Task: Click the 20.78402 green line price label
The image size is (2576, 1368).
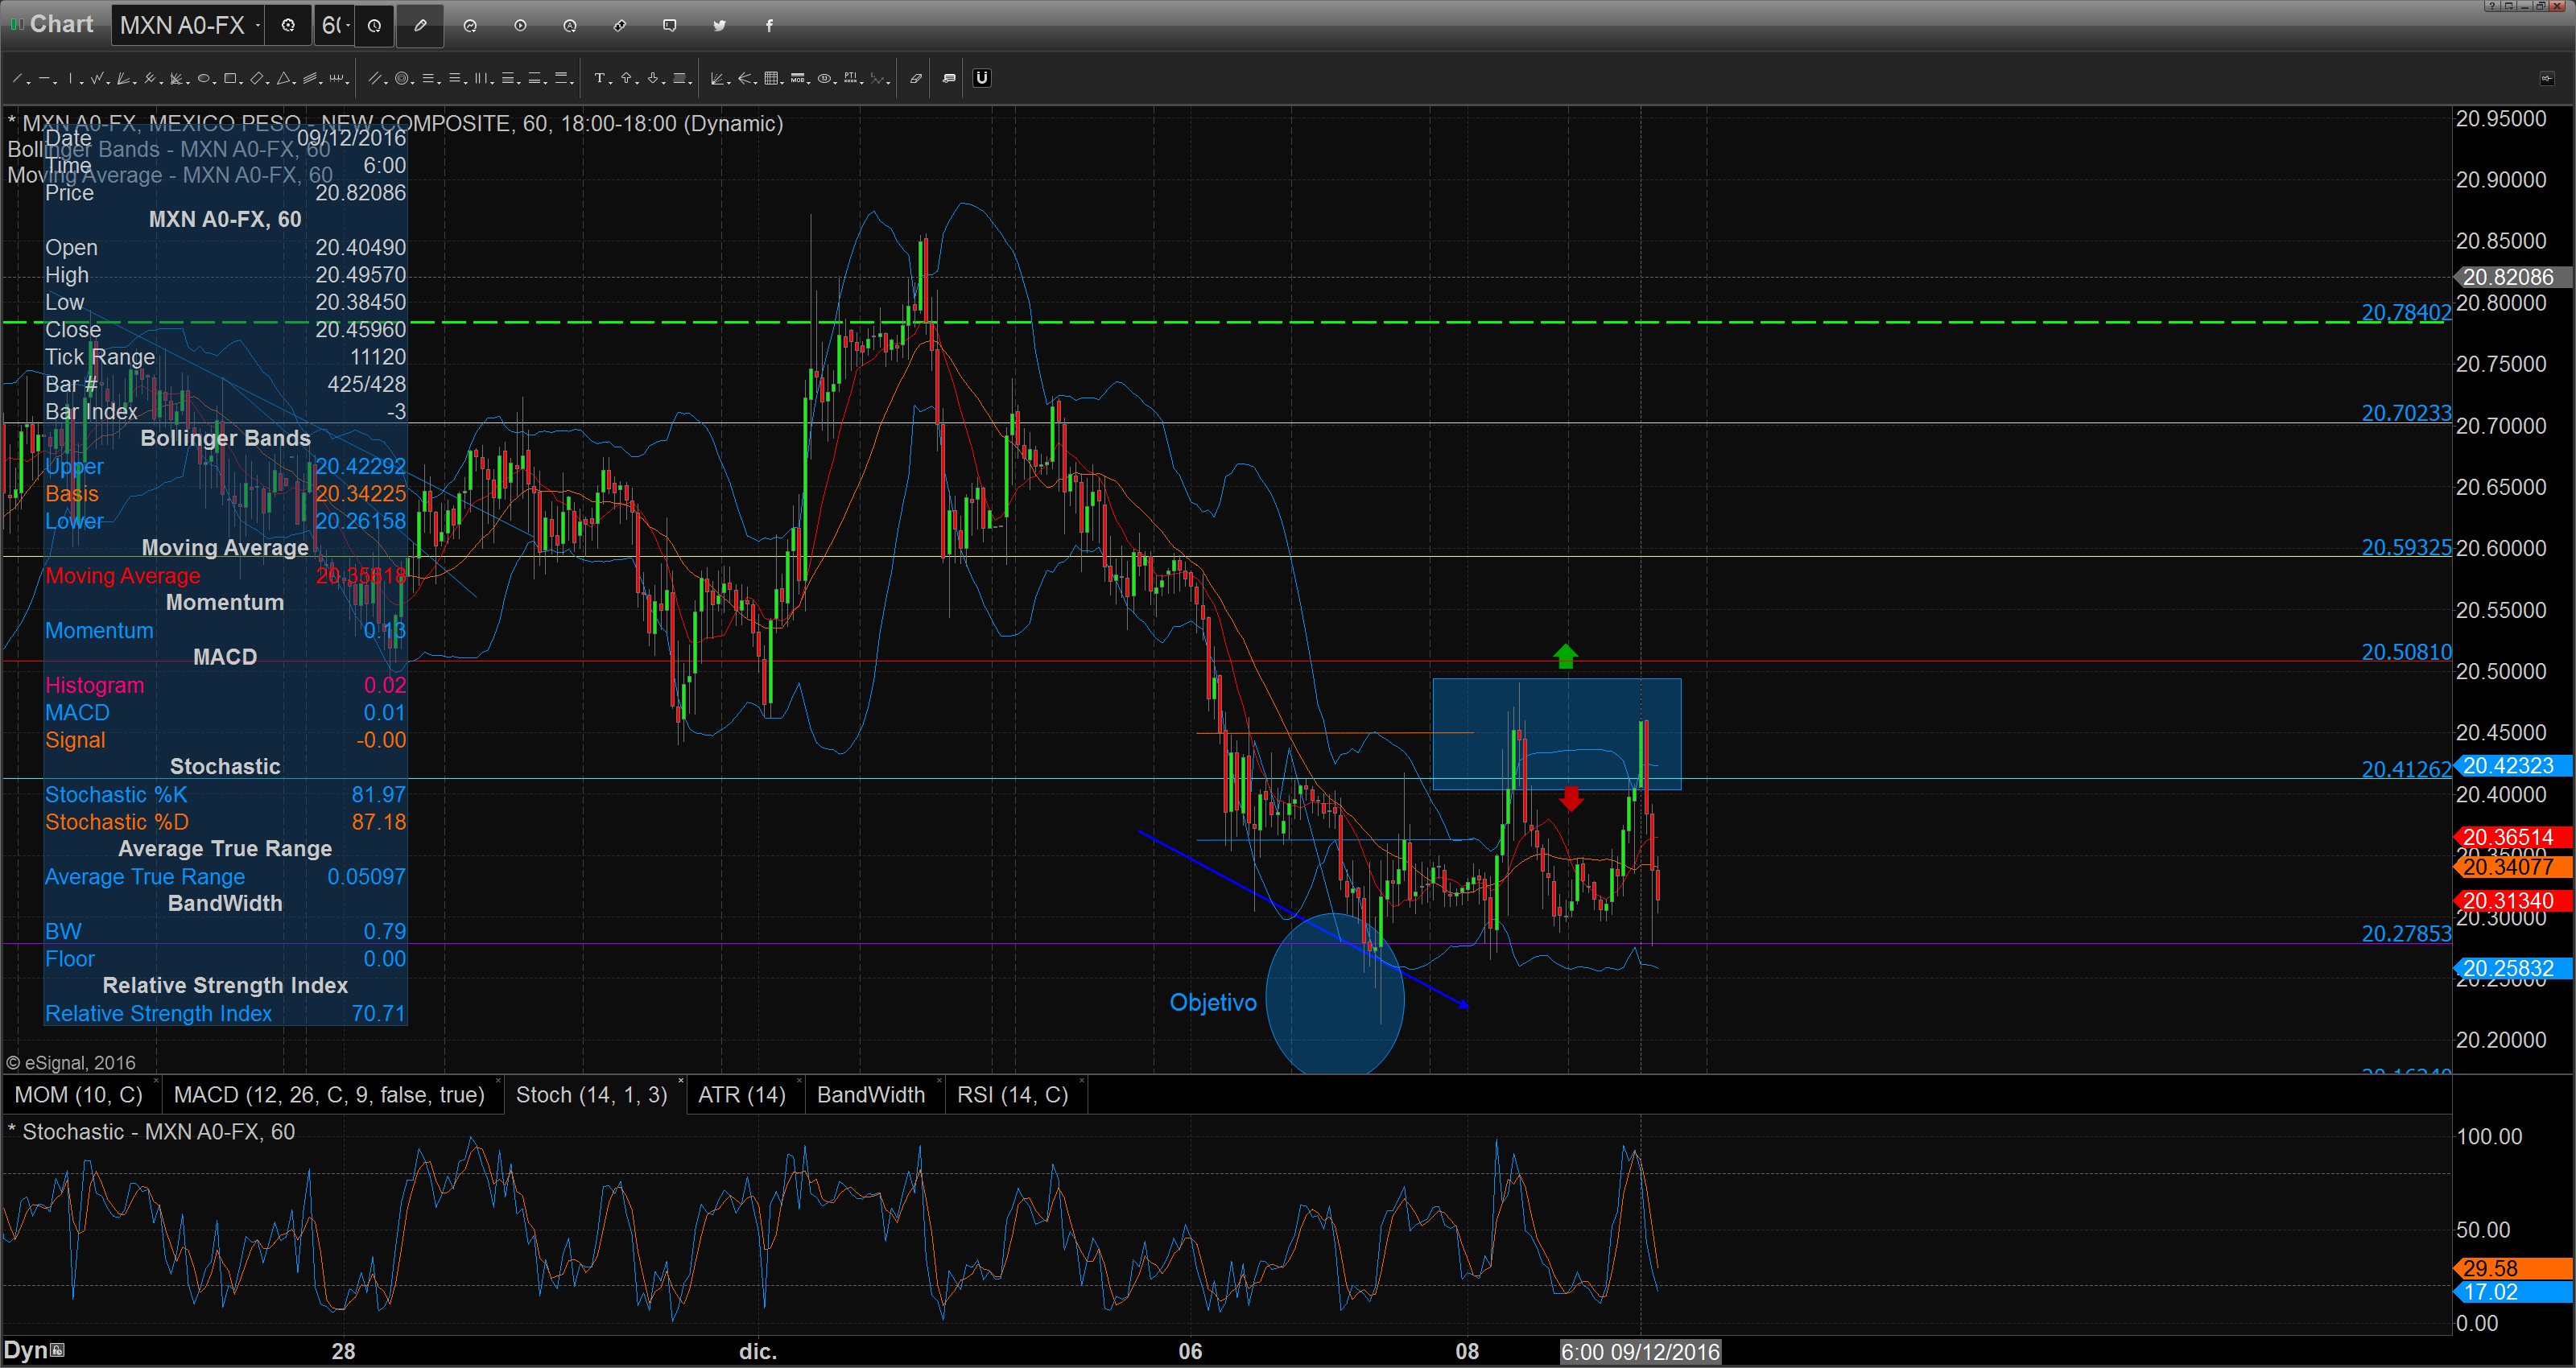Action: coord(2406,312)
